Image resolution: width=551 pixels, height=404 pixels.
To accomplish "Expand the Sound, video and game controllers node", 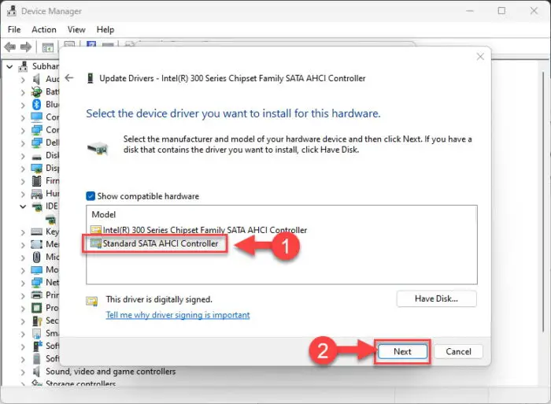I will pos(23,372).
